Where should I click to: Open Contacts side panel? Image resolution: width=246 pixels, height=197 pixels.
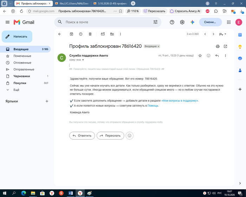tap(240, 70)
